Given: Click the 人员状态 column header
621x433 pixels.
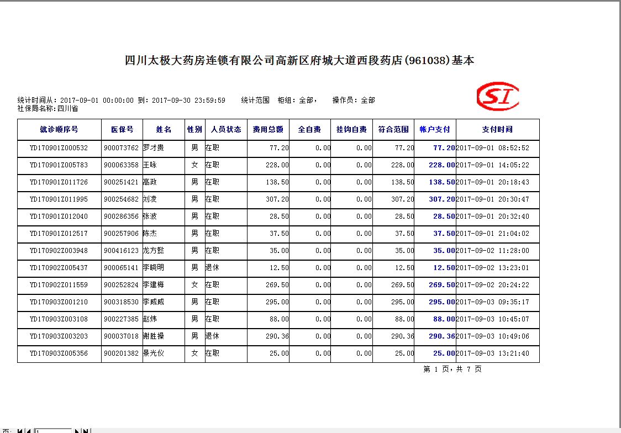Looking at the screenshot, I should tap(226, 129).
